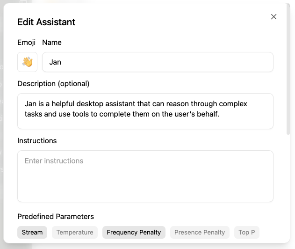Enable the Presence Penalty parameter chip
Image resolution: width=295 pixels, height=249 pixels.
[200, 232]
